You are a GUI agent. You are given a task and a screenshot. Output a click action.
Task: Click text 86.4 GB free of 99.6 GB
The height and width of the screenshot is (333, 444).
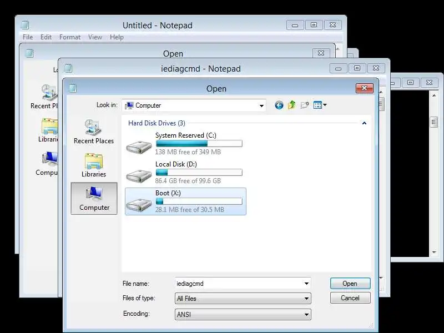pos(188,181)
